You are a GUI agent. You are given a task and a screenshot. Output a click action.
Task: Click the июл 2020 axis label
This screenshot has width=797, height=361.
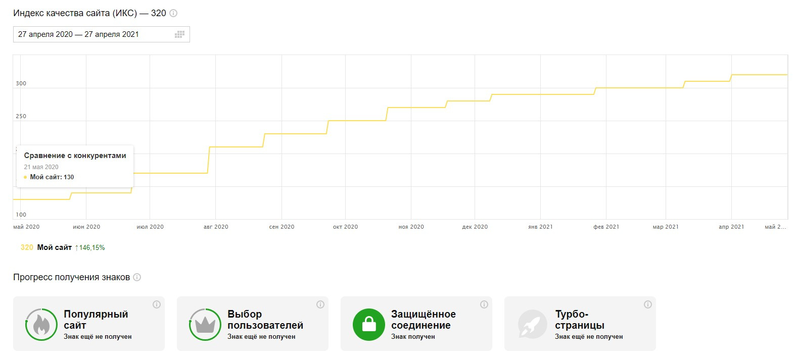tap(150, 227)
